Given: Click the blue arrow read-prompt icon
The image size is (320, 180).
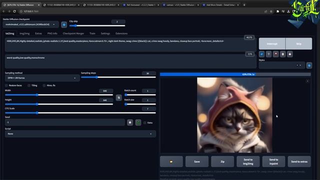Looking at the screenshot, I should (262, 54).
